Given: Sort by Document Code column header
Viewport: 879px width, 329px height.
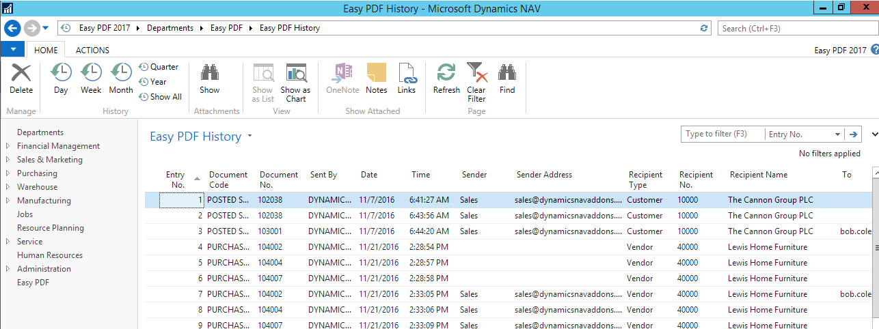Looking at the screenshot, I should 229,180.
